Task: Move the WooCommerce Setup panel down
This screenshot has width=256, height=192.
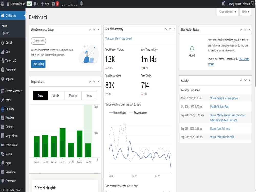Action: [94, 29]
